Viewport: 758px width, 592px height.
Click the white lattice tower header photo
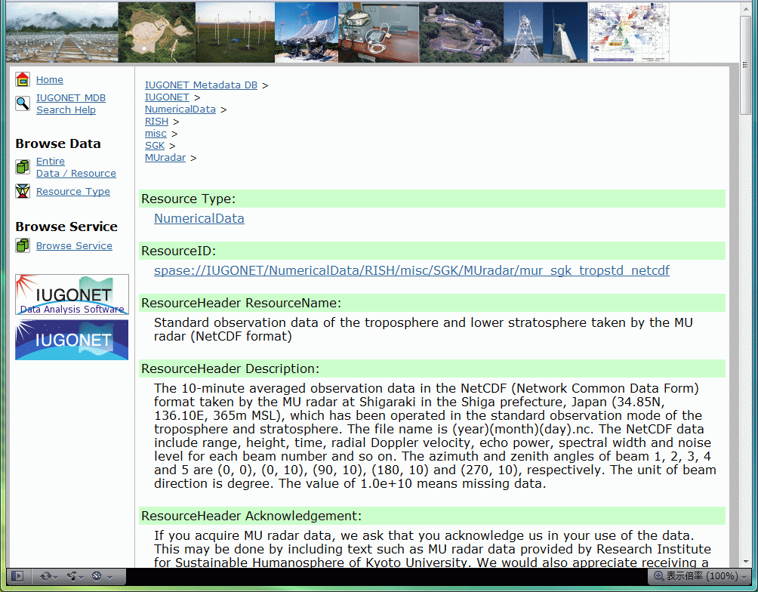[x=523, y=32]
